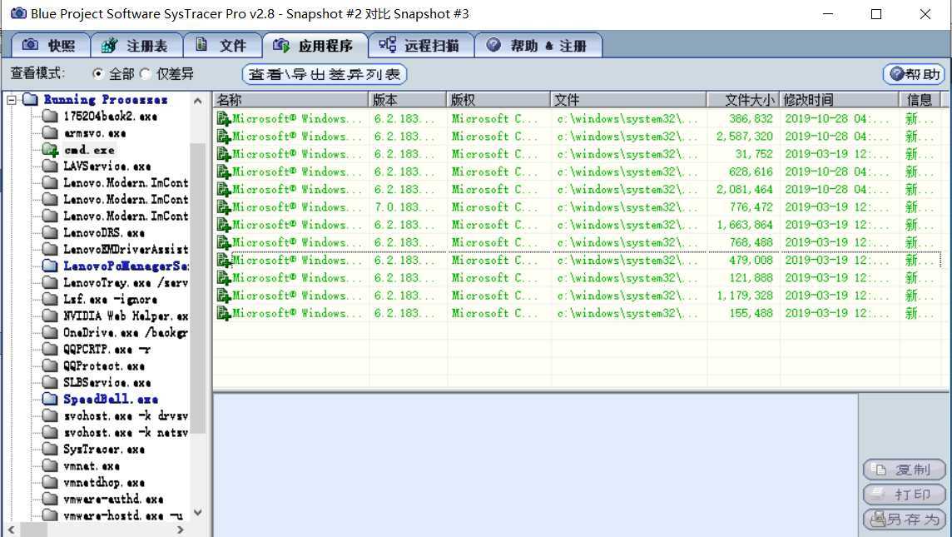Click file size cell 2,081,464
Screen dimensions: 952x537
tap(745, 190)
